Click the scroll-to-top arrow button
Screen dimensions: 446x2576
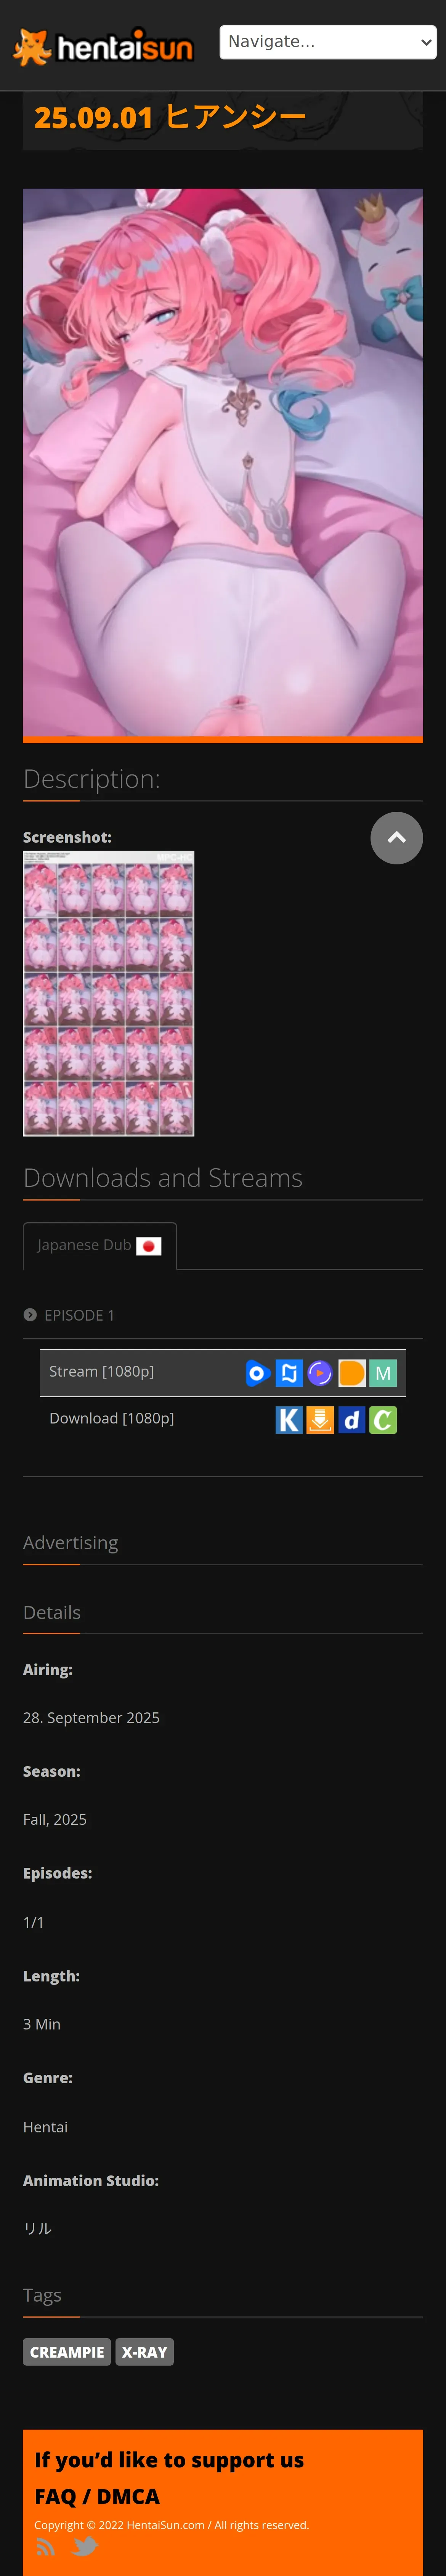(396, 838)
